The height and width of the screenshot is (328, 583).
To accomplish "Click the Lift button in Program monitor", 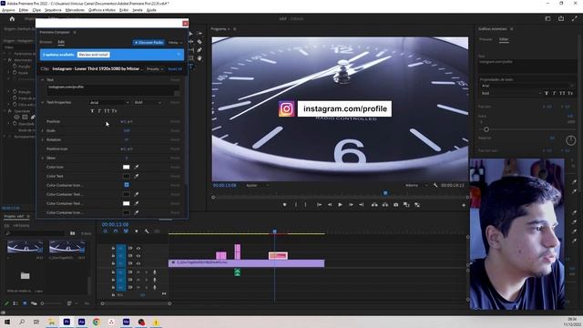I will point(374,204).
